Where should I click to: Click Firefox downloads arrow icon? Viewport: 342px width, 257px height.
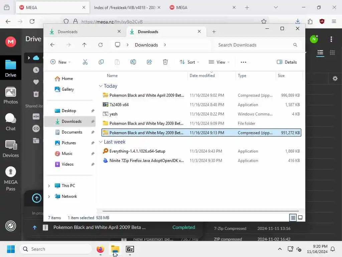point(298,21)
